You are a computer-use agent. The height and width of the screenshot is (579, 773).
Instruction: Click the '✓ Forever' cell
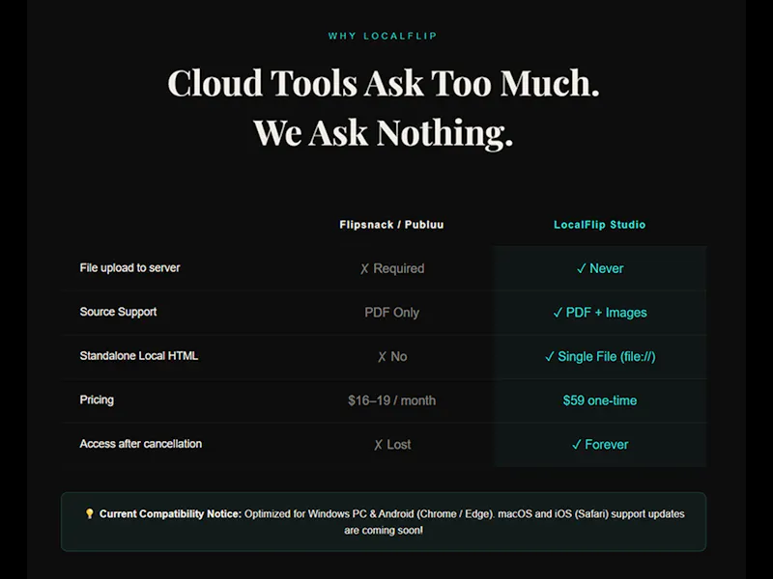600,445
